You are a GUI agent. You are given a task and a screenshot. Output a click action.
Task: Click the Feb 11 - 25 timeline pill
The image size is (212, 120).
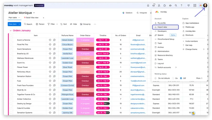[x=103, y=40]
